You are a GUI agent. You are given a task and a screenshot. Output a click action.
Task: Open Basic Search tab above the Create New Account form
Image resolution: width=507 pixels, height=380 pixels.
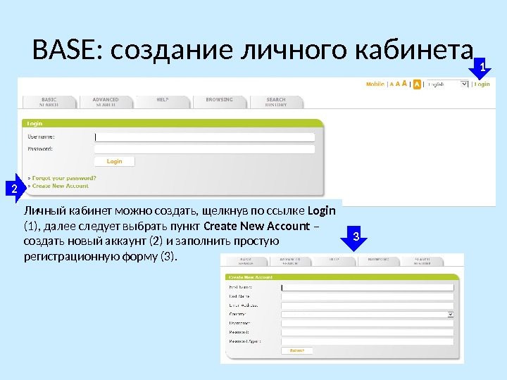246,261
